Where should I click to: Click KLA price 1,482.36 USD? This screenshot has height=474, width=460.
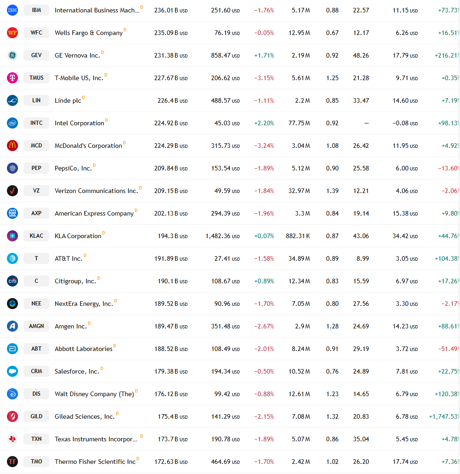[223, 236]
